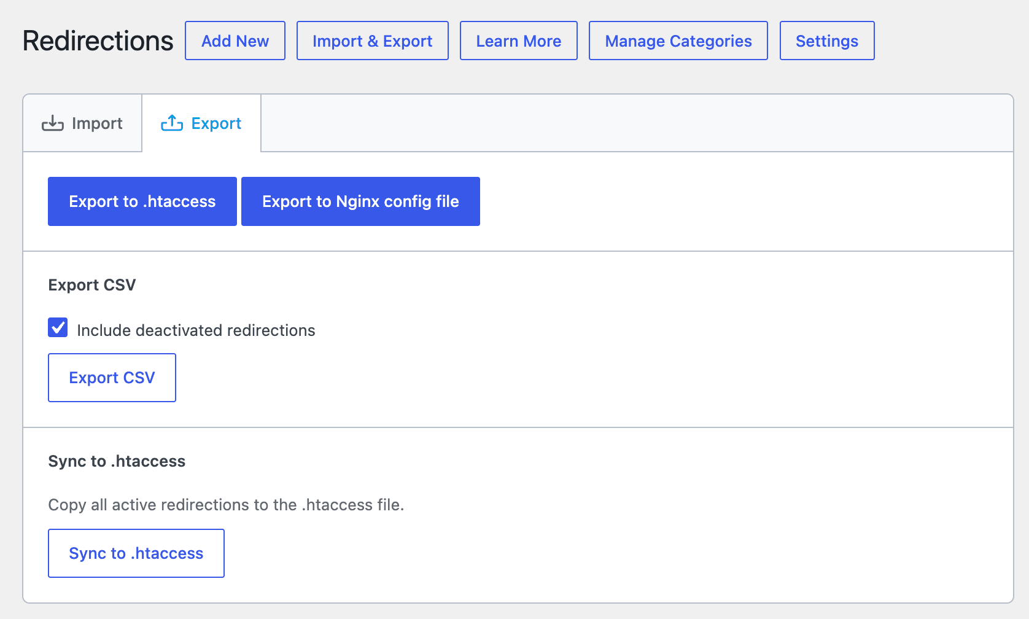
Task: Click Export to Nginx config file
Action: (360, 201)
